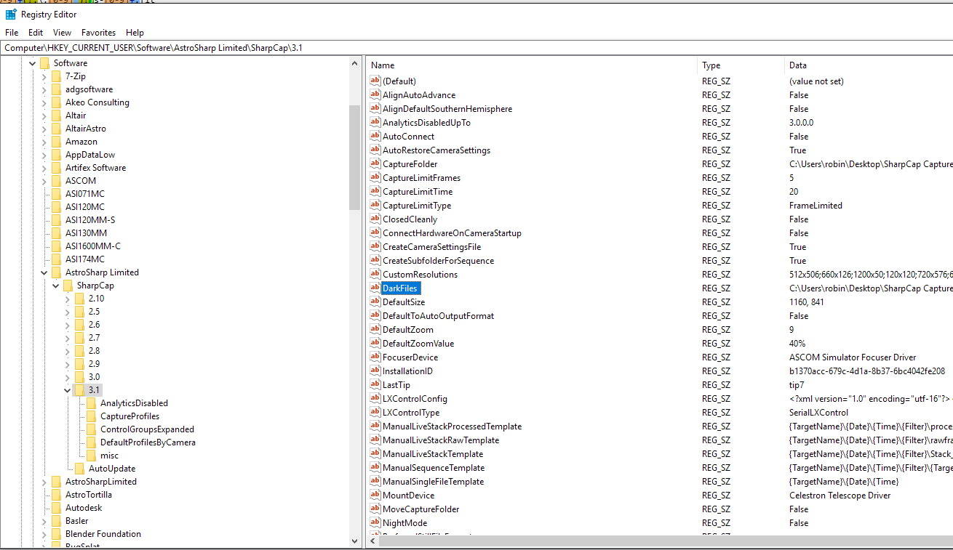The image size is (953, 550).
Task: Click the string icon beside (Default) value
Action: [x=375, y=81]
